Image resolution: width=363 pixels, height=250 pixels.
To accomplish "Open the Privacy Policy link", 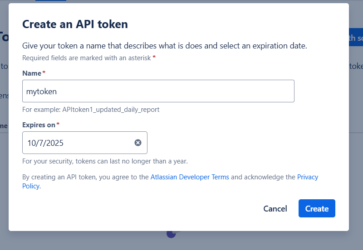I will [307, 177].
